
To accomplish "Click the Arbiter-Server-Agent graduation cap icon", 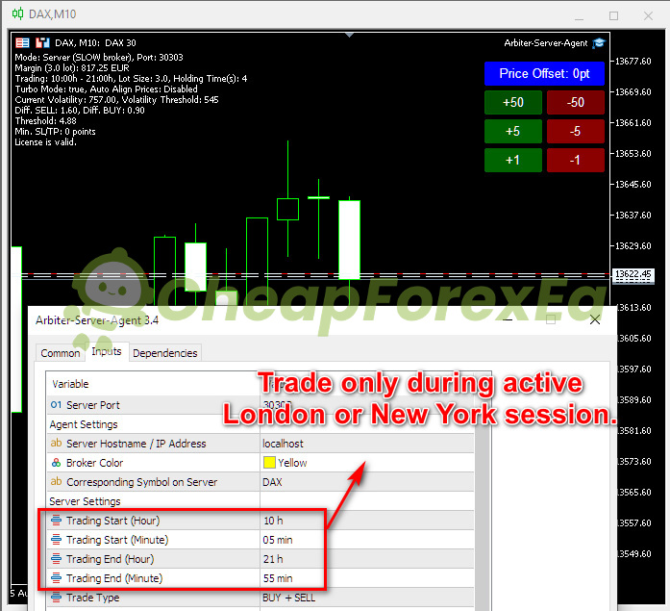I will coord(599,43).
